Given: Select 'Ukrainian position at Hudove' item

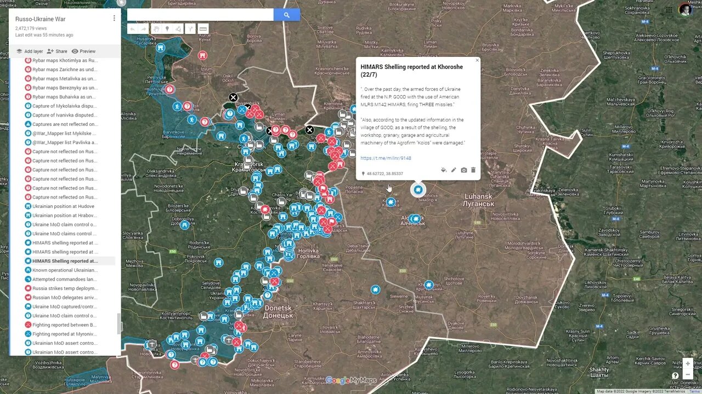Looking at the screenshot, I should tap(63, 206).
